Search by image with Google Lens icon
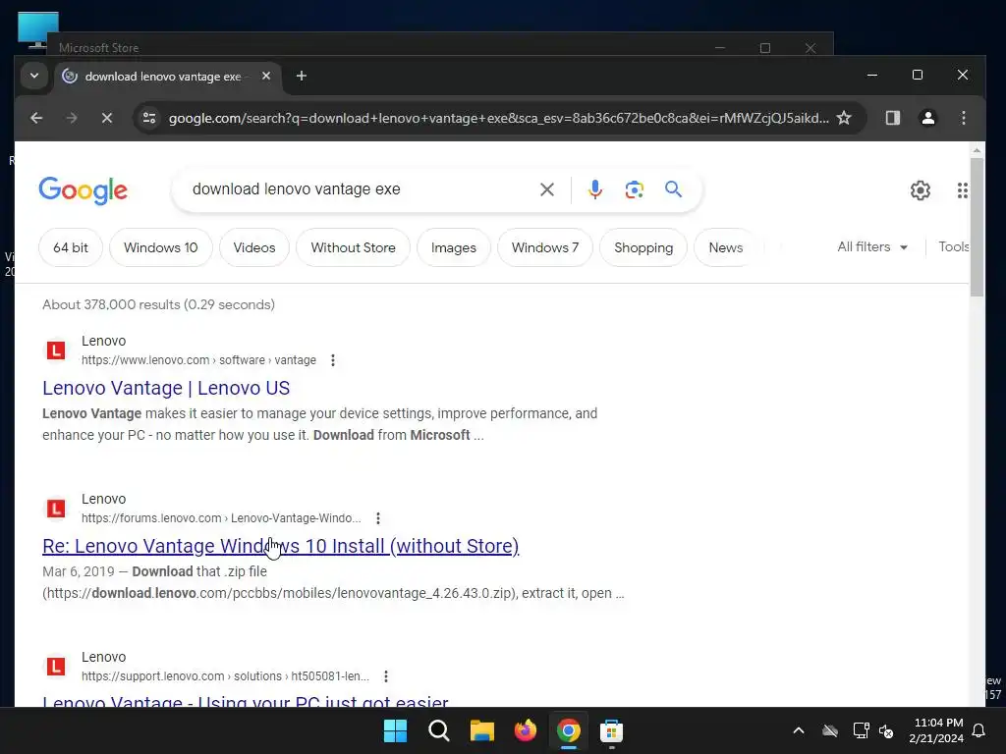 point(634,189)
